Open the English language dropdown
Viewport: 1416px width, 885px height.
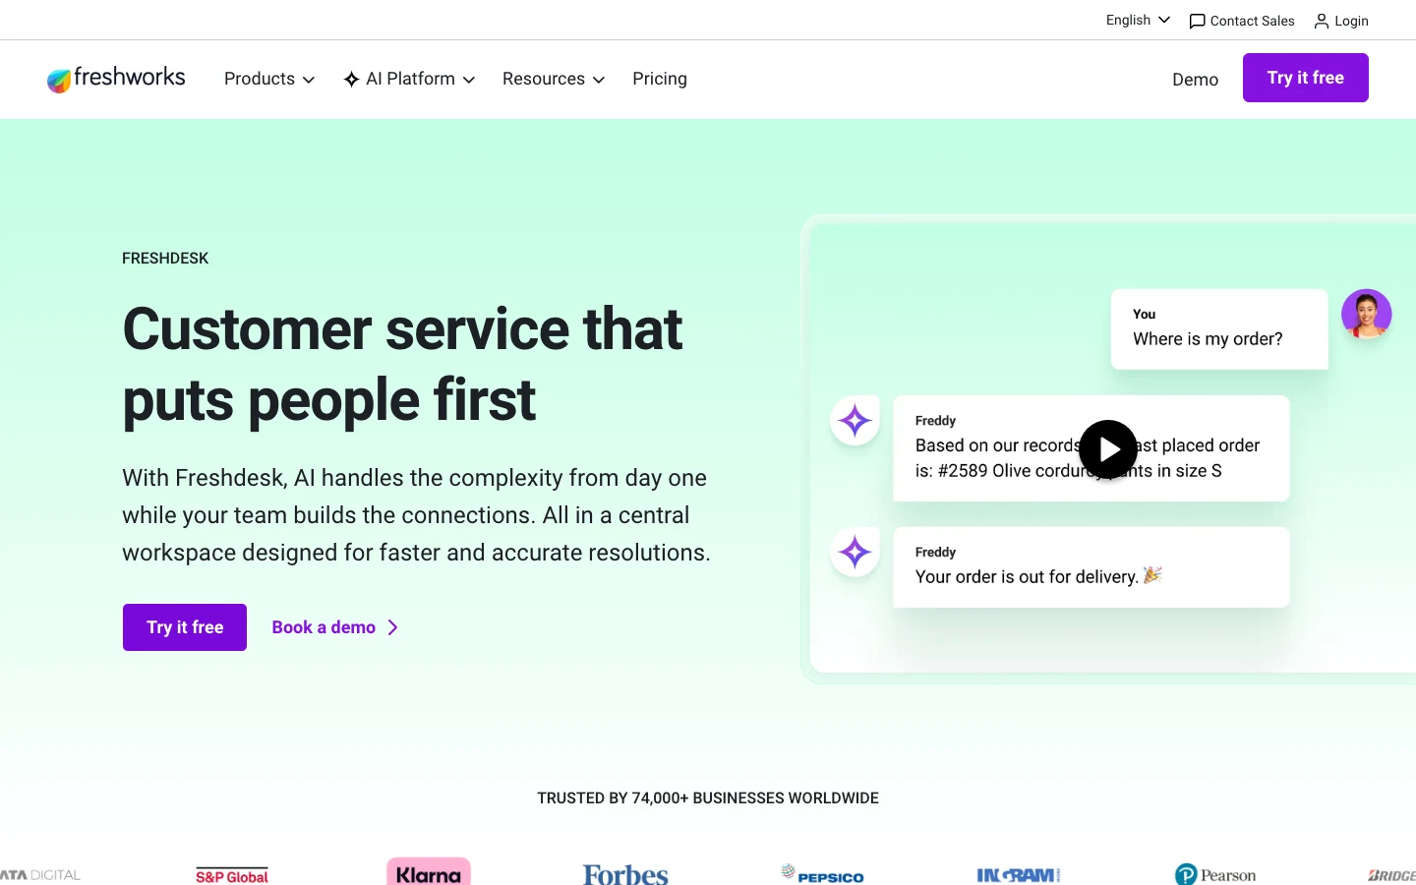[1138, 20]
